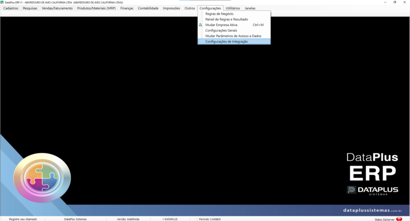Select Mudar Empresa Ativa option

point(234,25)
